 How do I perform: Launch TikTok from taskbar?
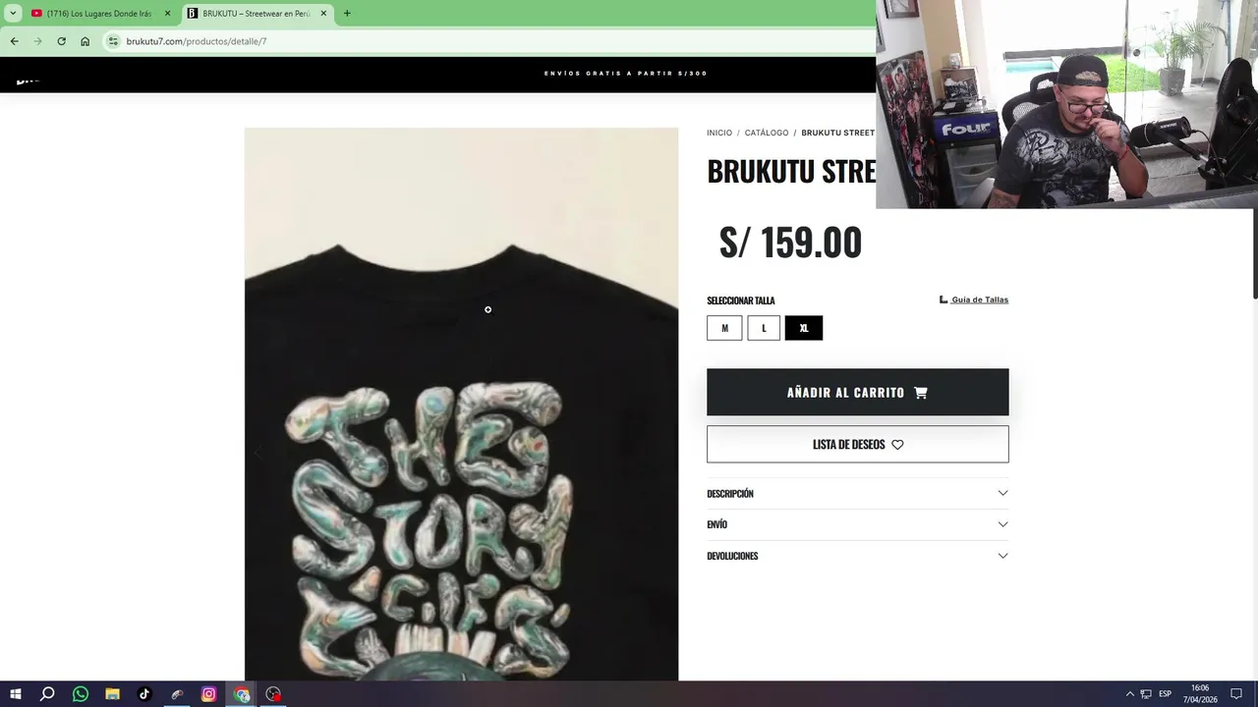tap(144, 694)
